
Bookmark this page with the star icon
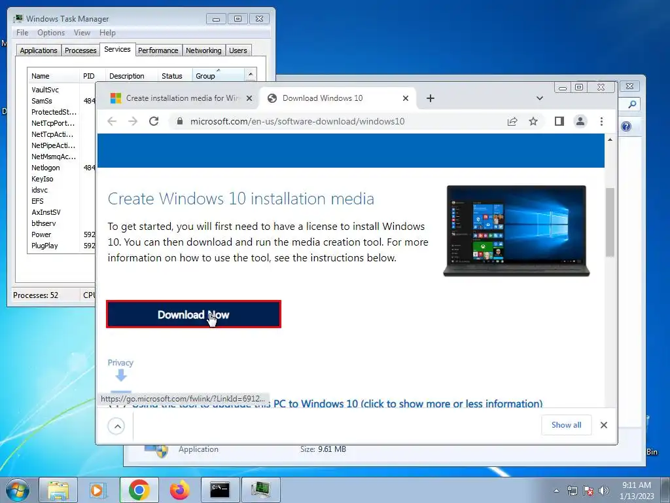[x=533, y=121]
